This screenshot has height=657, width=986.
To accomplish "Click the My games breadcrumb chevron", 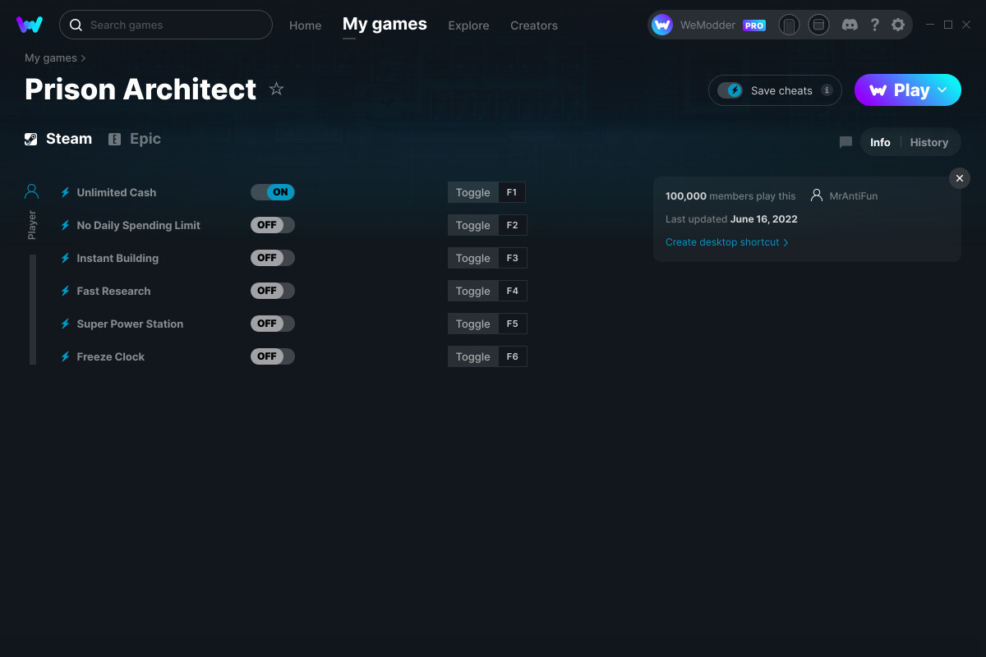I will point(84,58).
